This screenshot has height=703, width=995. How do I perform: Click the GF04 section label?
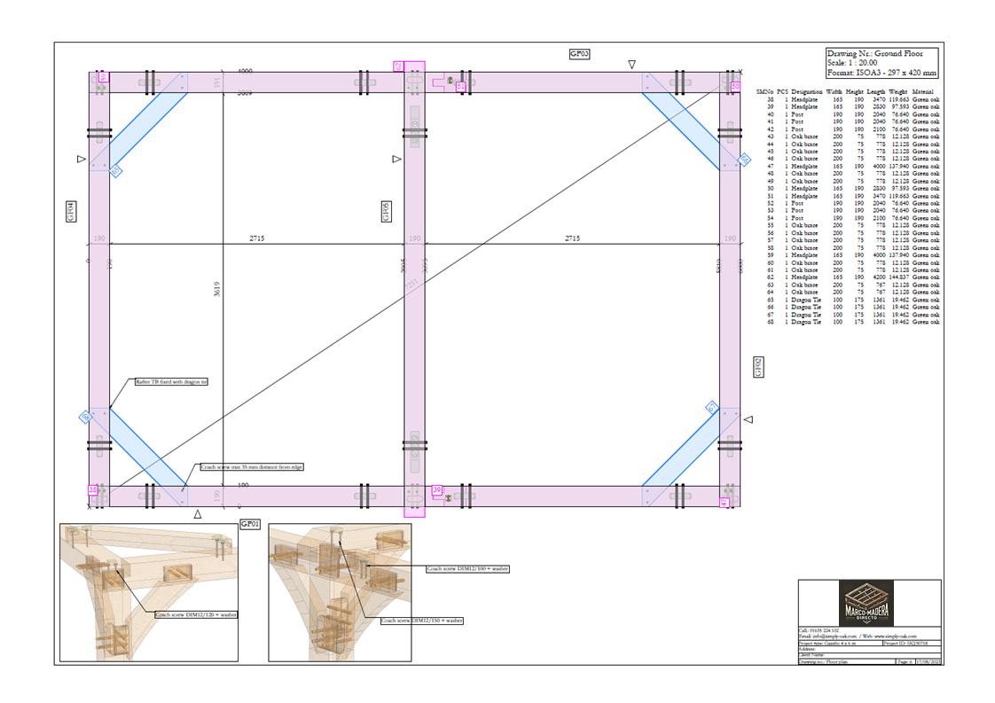click(x=70, y=211)
